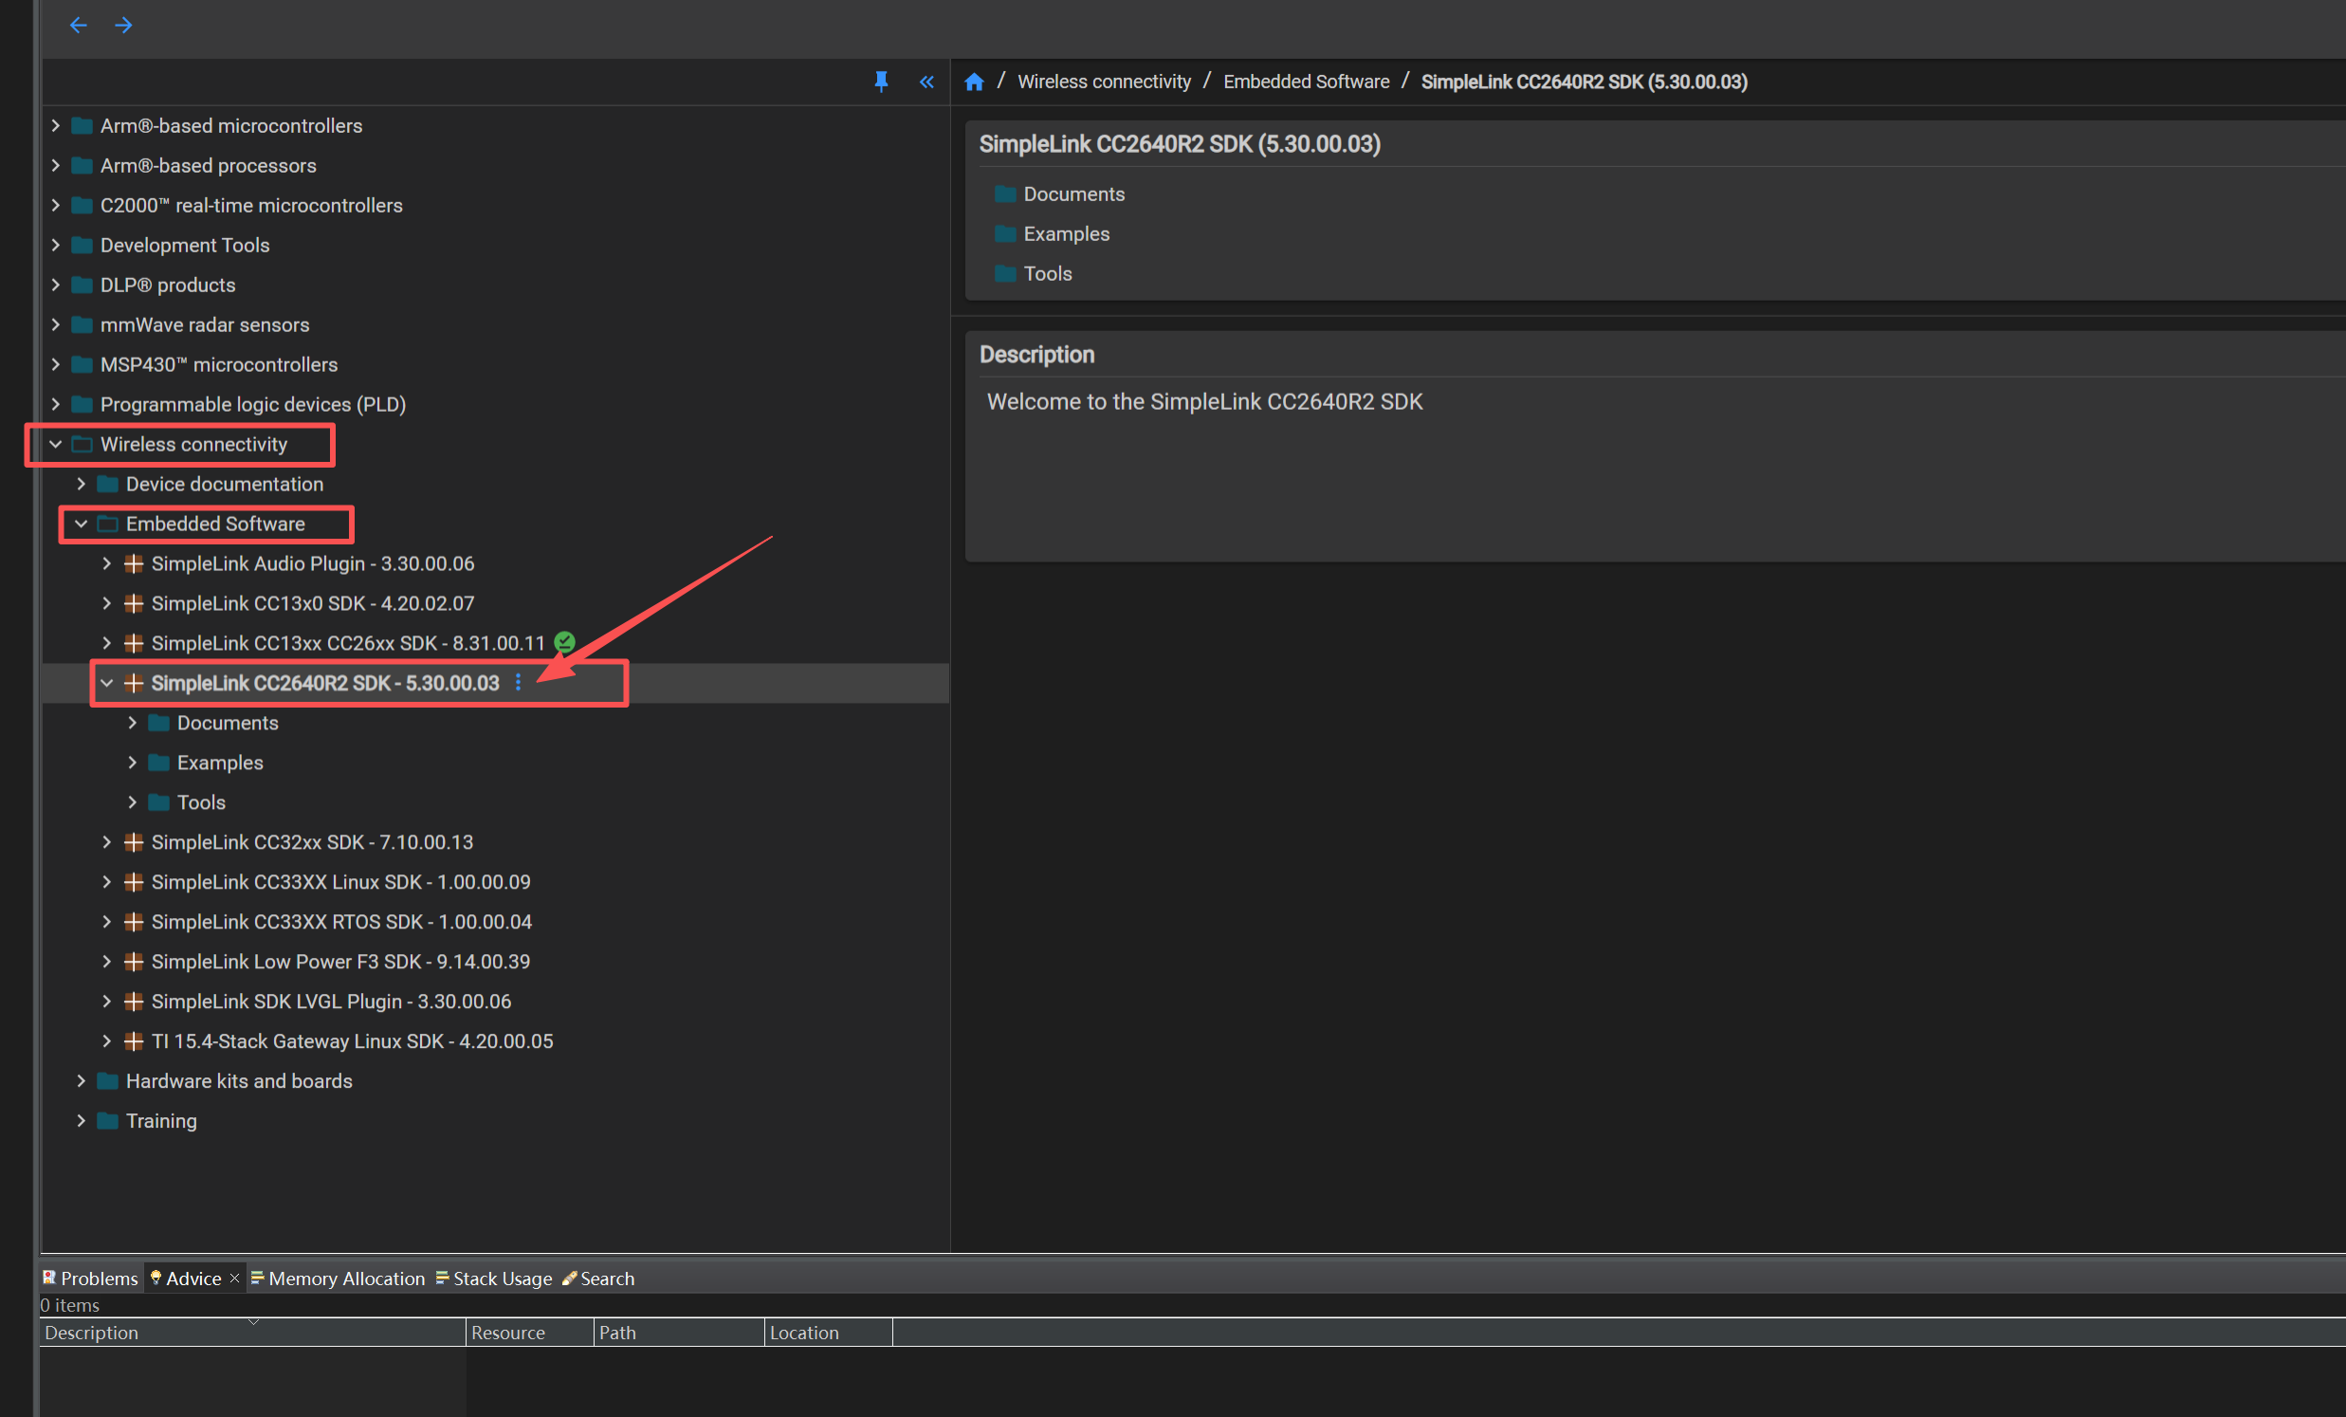
Task: Switch to Memory Allocation tab
Action: (345, 1278)
